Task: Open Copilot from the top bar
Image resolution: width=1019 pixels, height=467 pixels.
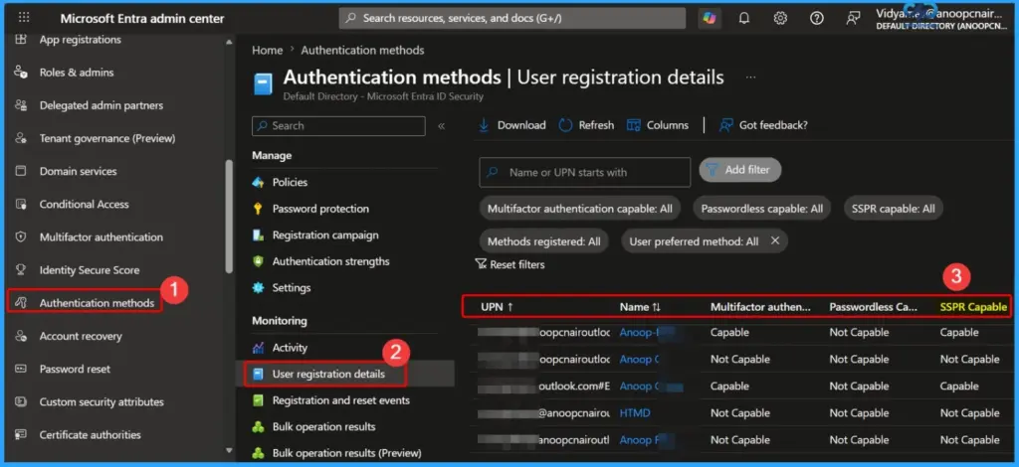Action: click(x=710, y=18)
